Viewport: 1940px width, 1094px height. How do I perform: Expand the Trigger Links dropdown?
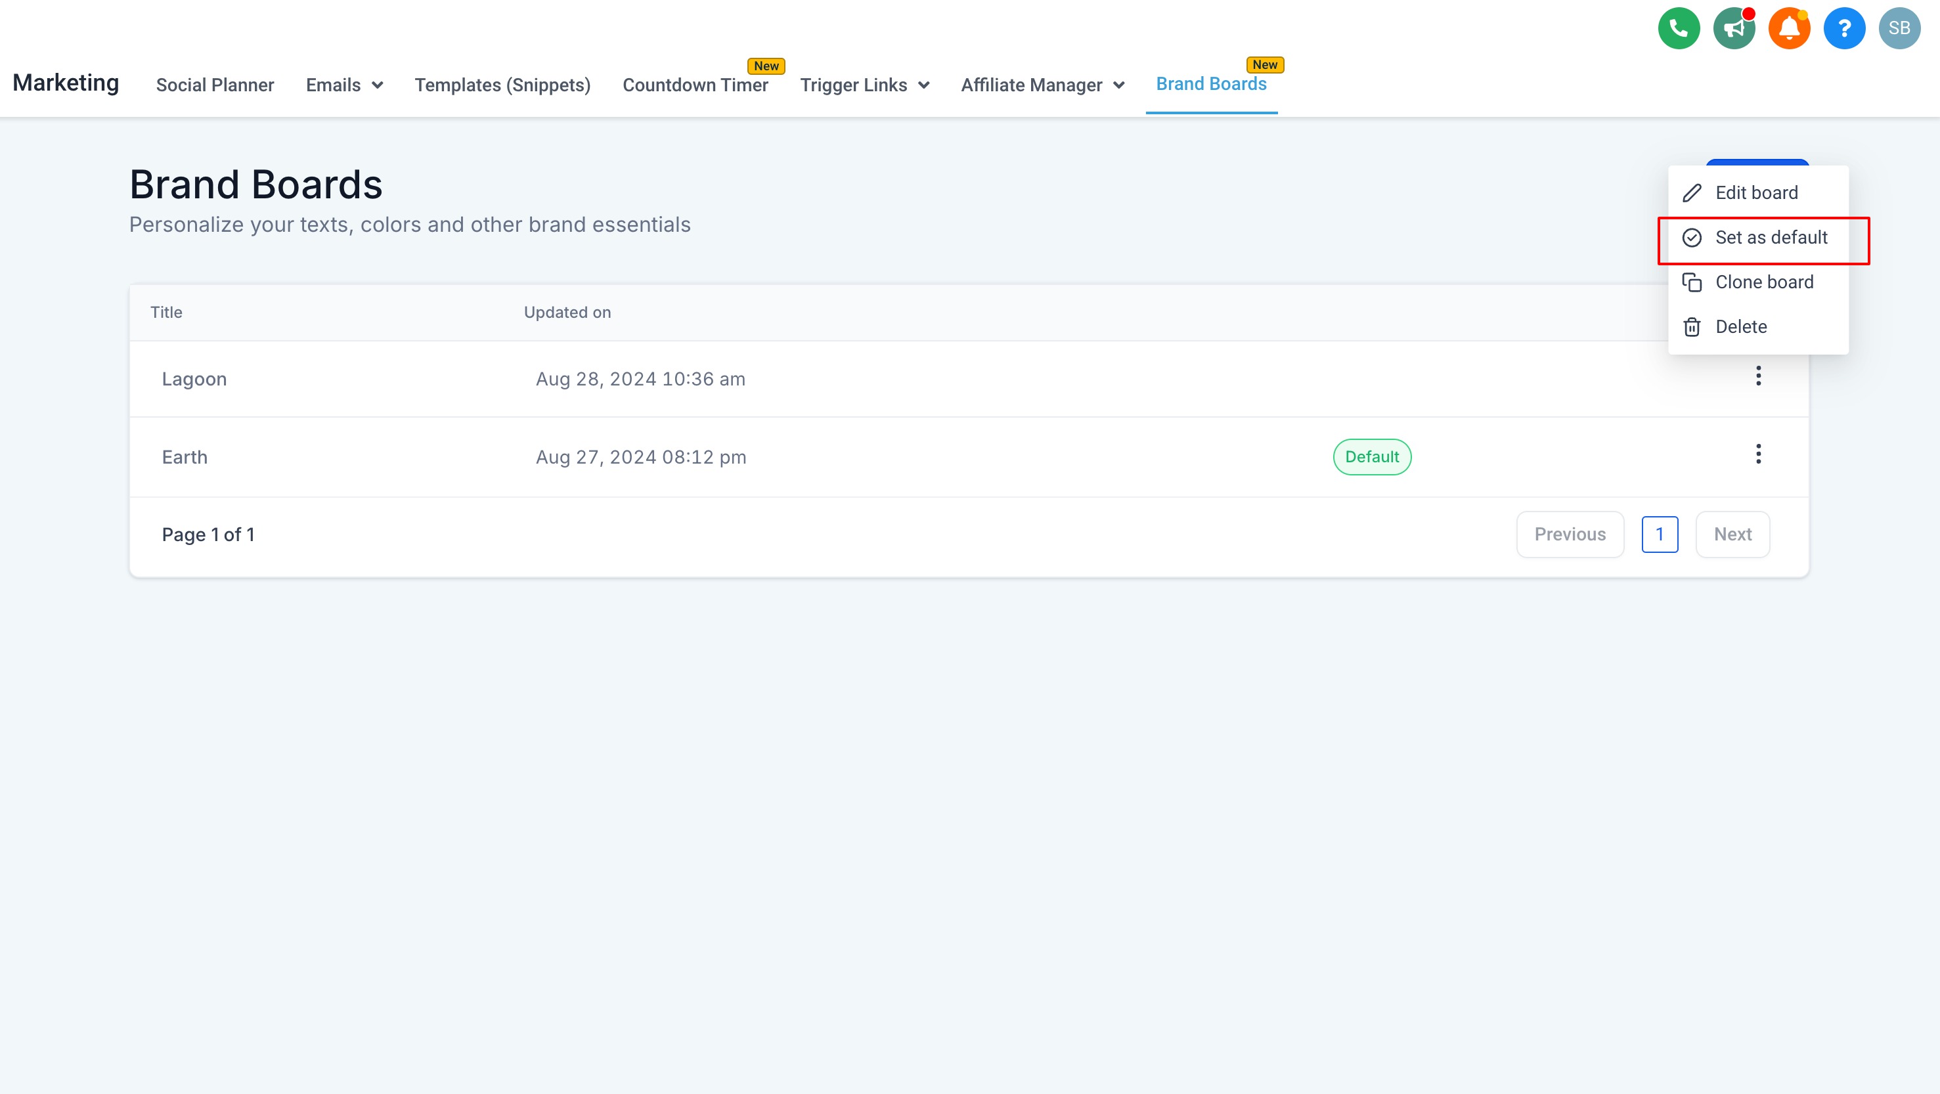(x=864, y=85)
